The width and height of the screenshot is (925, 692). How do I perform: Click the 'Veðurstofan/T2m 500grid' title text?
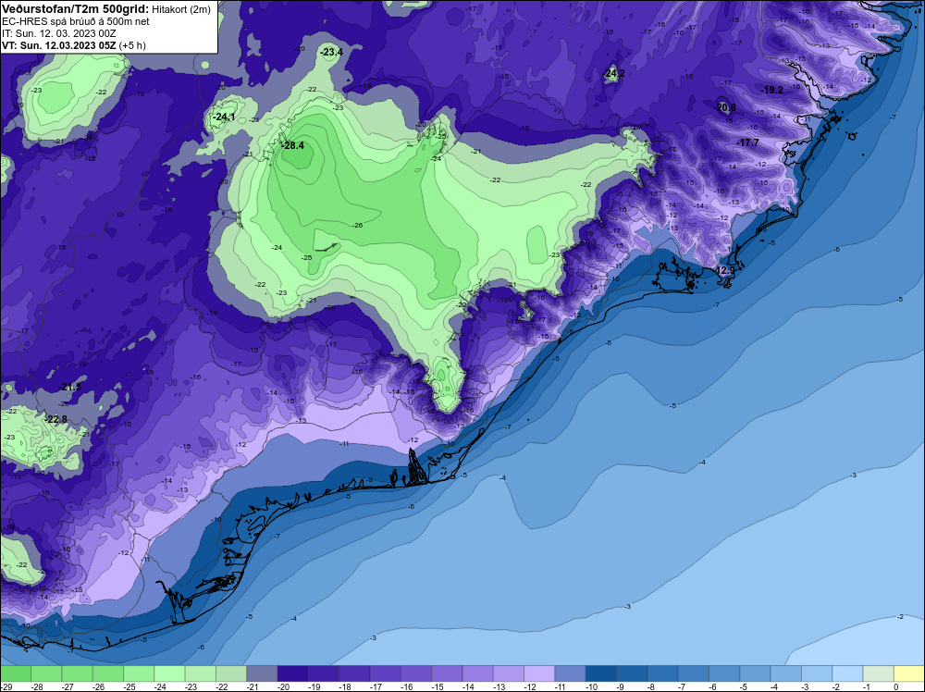(76, 8)
